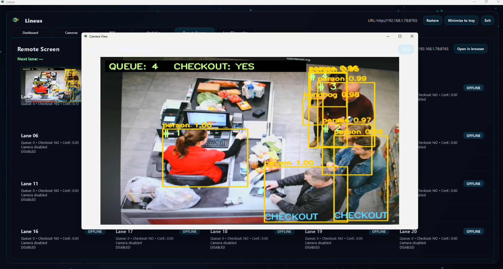Toggle the OFFLINE badge next to Lane 20
This screenshot has width=503, height=269.
(x=474, y=231)
